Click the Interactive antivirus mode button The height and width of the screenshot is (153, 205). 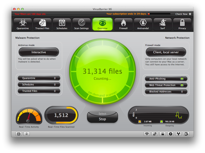click(x=39, y=52)
